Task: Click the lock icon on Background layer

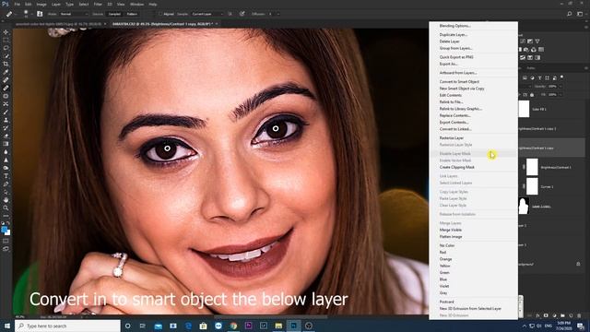Action: (578, 265)
